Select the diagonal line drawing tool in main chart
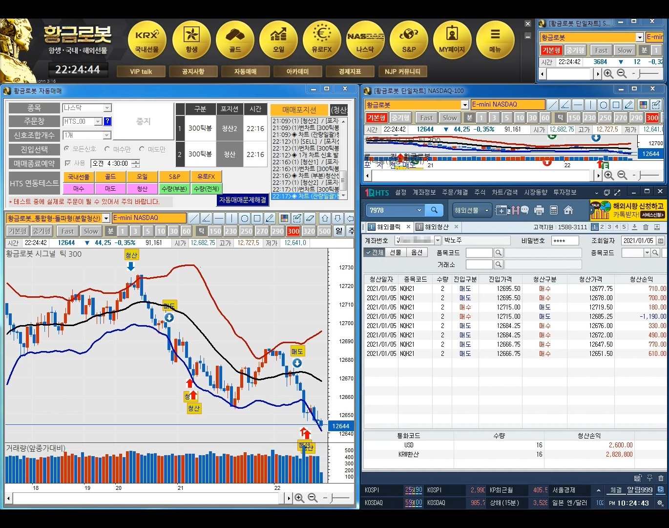The height and width of the screenshot is (528, 669). [193, 218]
